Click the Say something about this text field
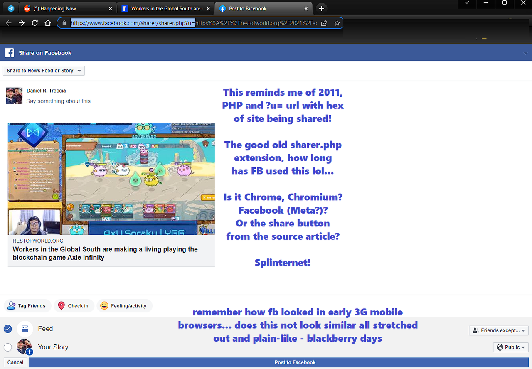The height and width of the screenshot is (369, 532). [61, 101]
